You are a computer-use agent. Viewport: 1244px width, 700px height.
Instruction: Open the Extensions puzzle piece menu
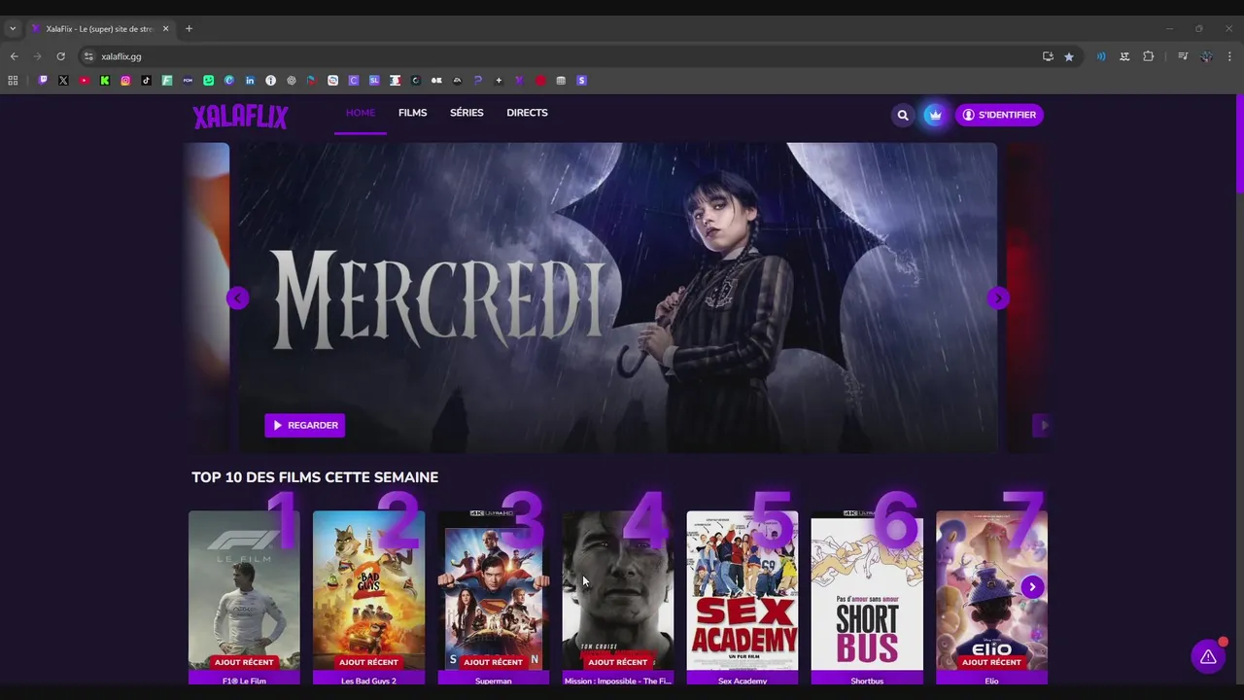point(1148,56)
